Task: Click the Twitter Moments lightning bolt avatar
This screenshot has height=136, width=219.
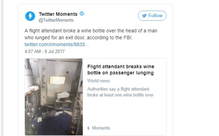Action: click(x=30, y=16)
